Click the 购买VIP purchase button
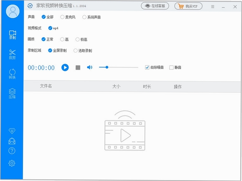The width and height of the screenshot is (242, 181). (188, 6)
